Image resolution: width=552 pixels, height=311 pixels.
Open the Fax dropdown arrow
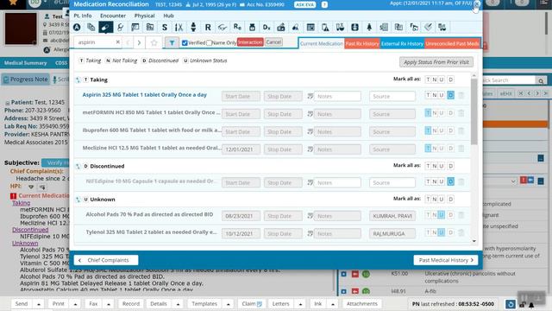pyautogui.click(x=109, y=304)
